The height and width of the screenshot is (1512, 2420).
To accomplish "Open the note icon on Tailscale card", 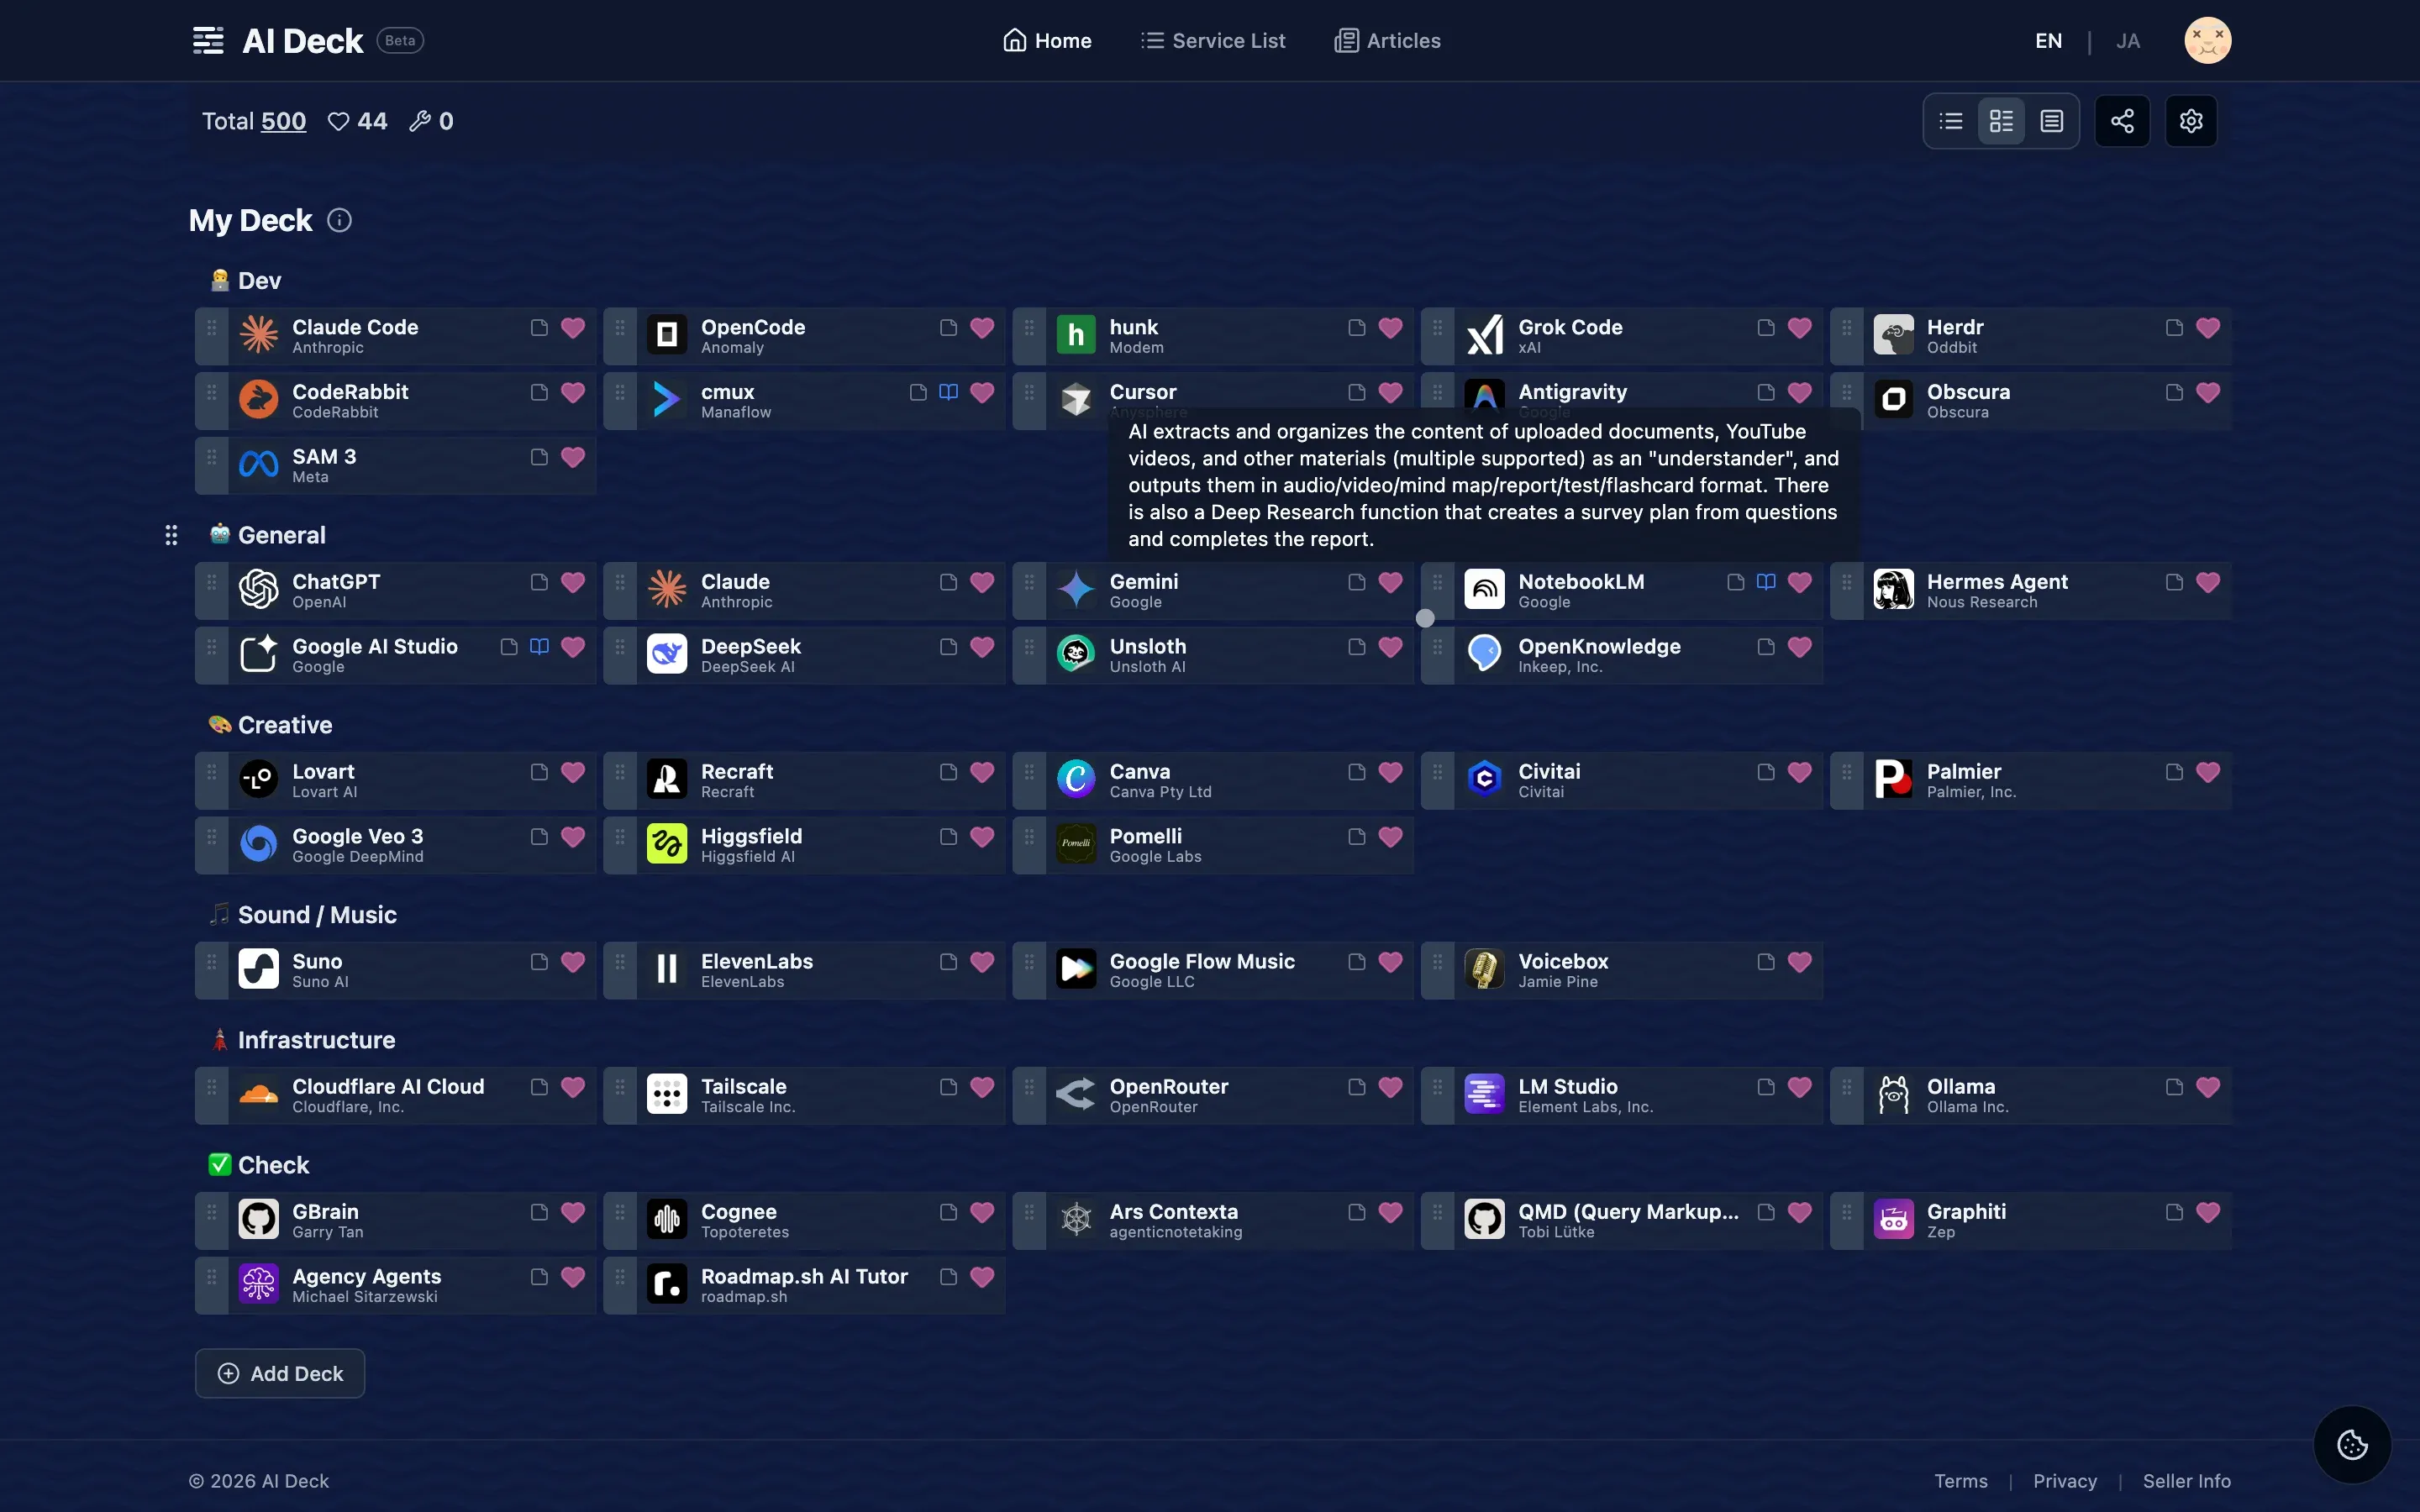I will tap(948, 1087).
